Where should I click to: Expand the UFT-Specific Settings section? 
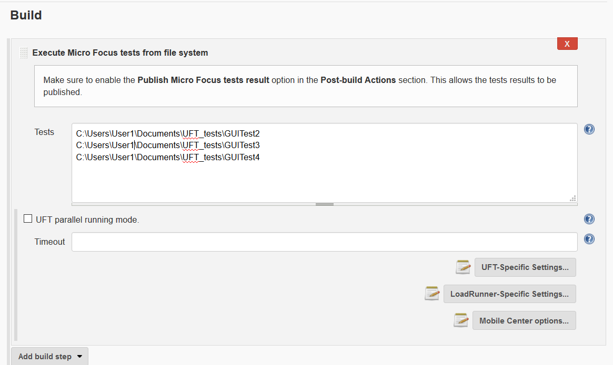tap(525, 267)
